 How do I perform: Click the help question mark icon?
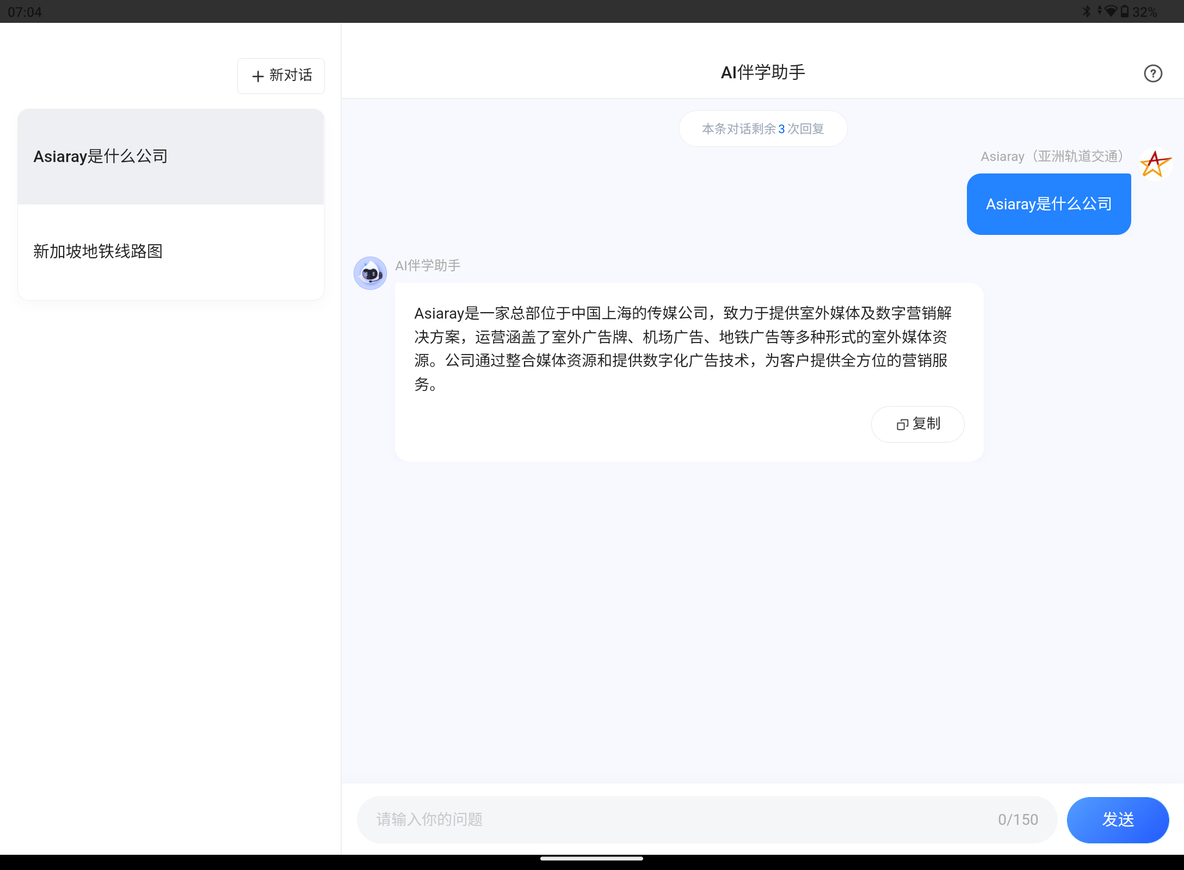1152,73
